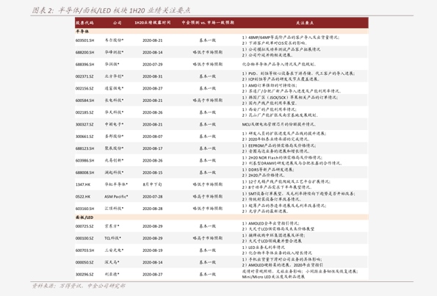Screen dimensions: 437x296
Task: Select the stock code 688200.SH
Action: click(84, 52)
